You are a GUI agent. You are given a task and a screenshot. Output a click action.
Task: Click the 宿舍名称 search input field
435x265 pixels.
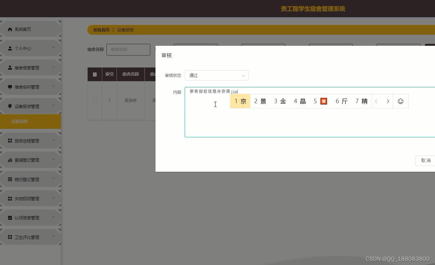pyautogui.click(x=128, y=49)
